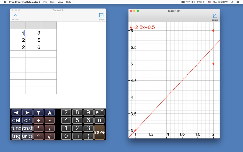Open the units key

(27, 136)
